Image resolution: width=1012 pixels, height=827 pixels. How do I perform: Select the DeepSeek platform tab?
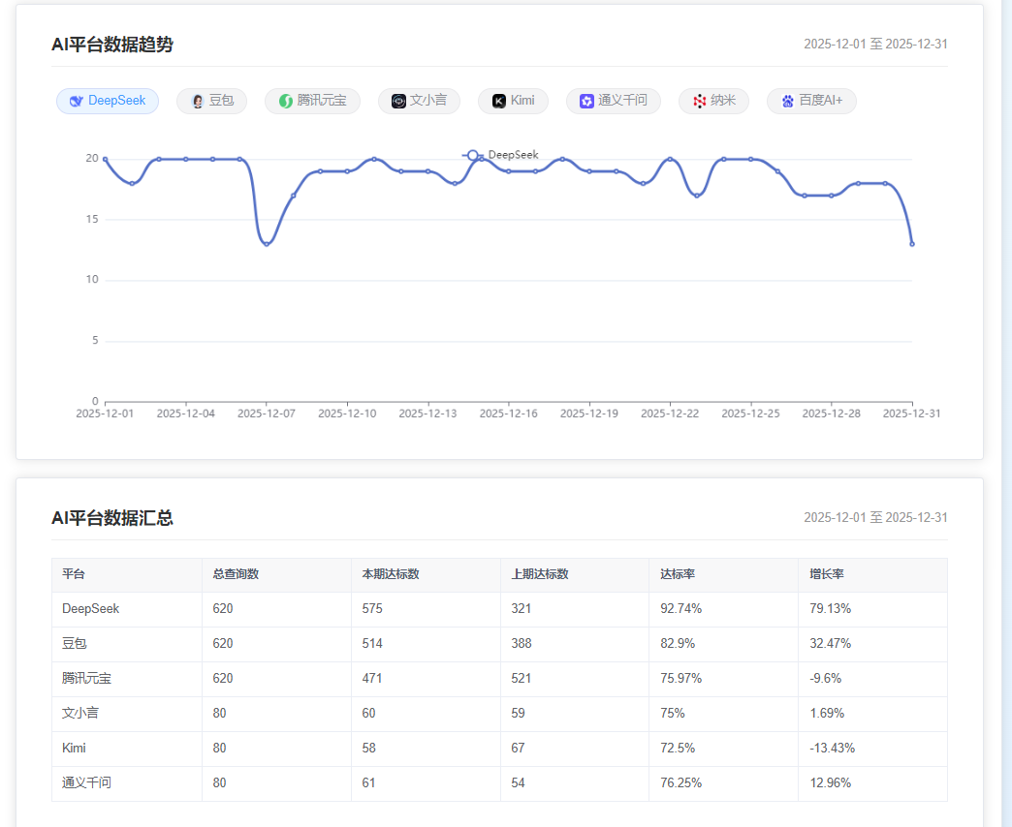[108, 102]
